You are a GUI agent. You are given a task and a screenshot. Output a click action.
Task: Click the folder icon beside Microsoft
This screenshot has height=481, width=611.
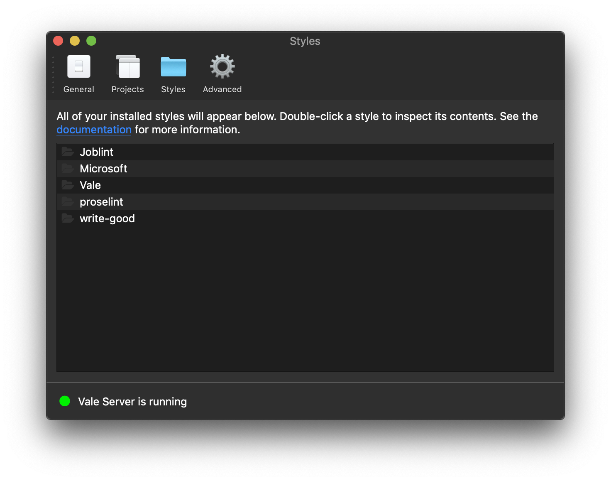click(68, 168)
